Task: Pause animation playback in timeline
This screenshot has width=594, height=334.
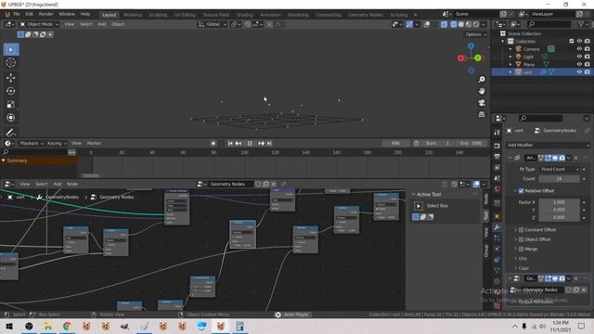Action: coord(250,144)
